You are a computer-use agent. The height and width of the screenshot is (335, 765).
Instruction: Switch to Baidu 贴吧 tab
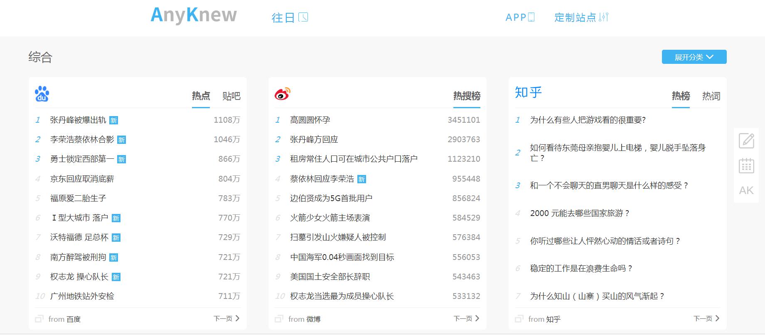(x=231, y=96)
